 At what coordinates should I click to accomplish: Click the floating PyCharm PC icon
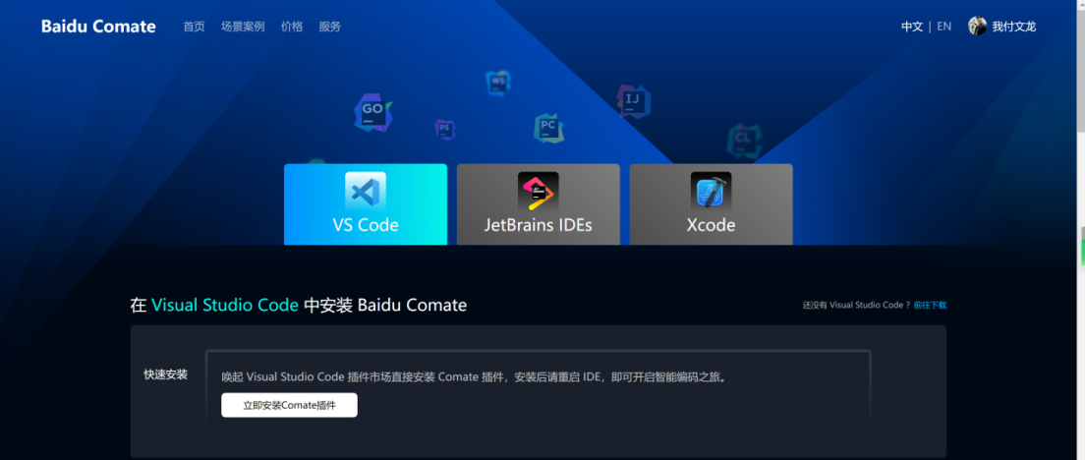click(548, 127)
